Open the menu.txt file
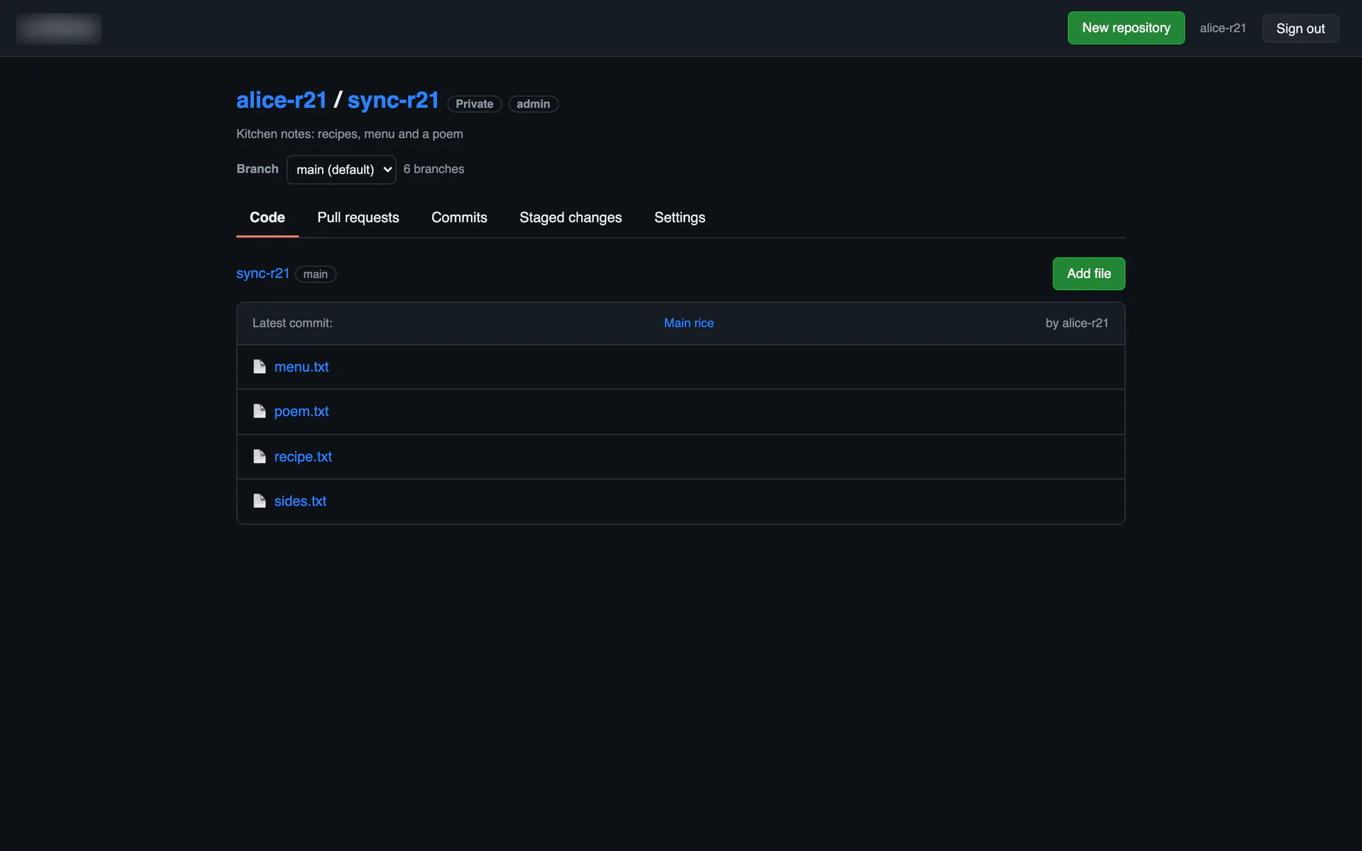 [x=301, y=367]
